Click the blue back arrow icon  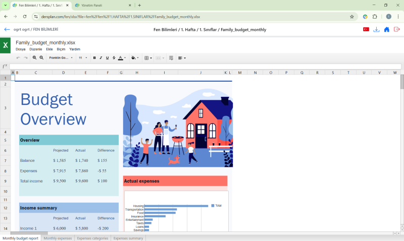tap(7, 30)
